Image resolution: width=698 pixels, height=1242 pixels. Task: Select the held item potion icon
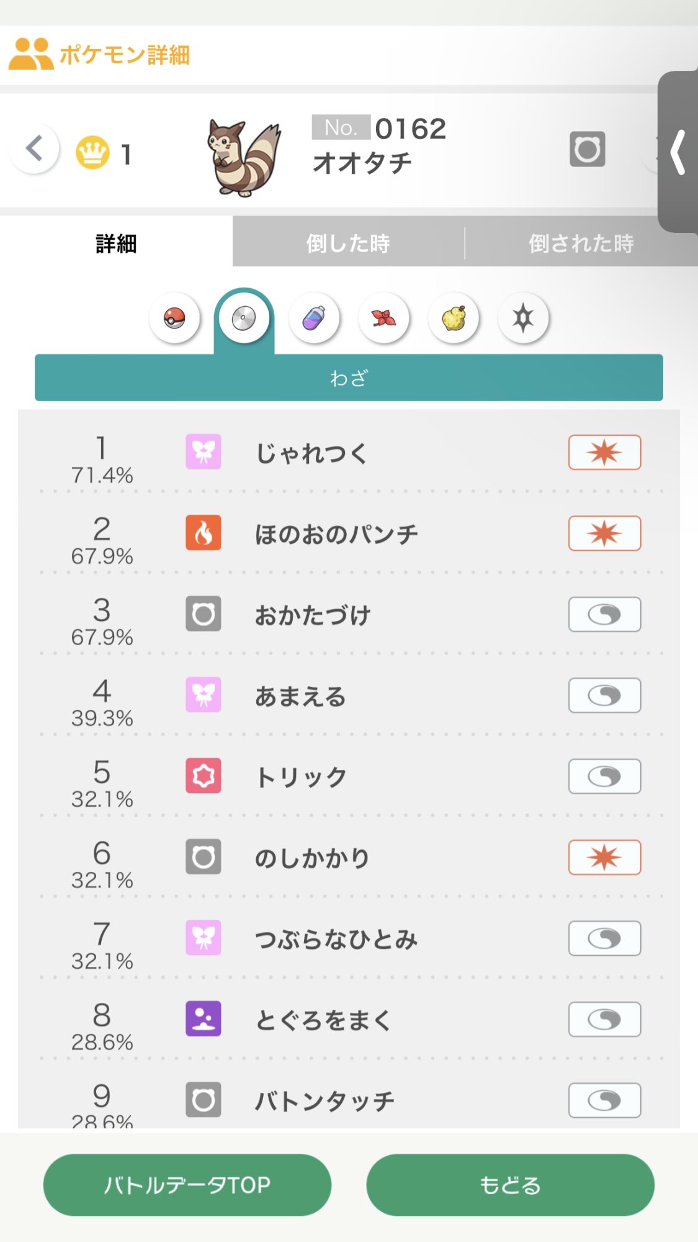click(314, 319)
